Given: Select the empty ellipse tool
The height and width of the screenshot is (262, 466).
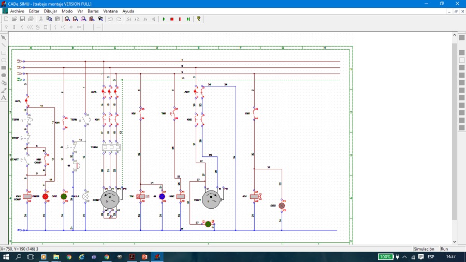Looking at the screenshot, I should pos(4,60).
